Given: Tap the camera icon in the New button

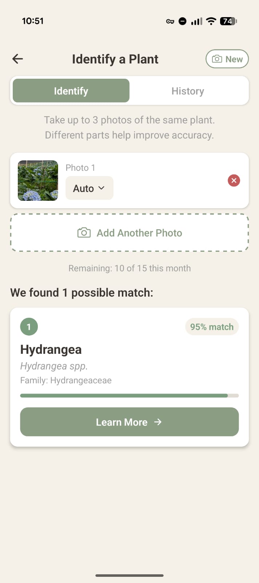Looking at the screenshot, I should coord(217,59).
